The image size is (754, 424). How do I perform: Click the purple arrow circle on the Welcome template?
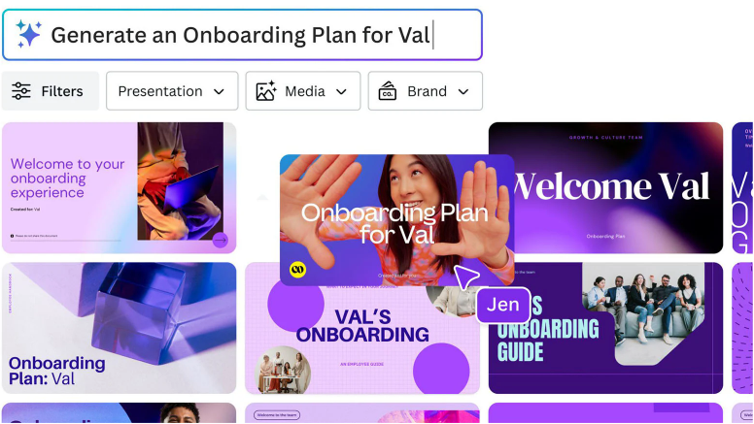tap(221, 240)
